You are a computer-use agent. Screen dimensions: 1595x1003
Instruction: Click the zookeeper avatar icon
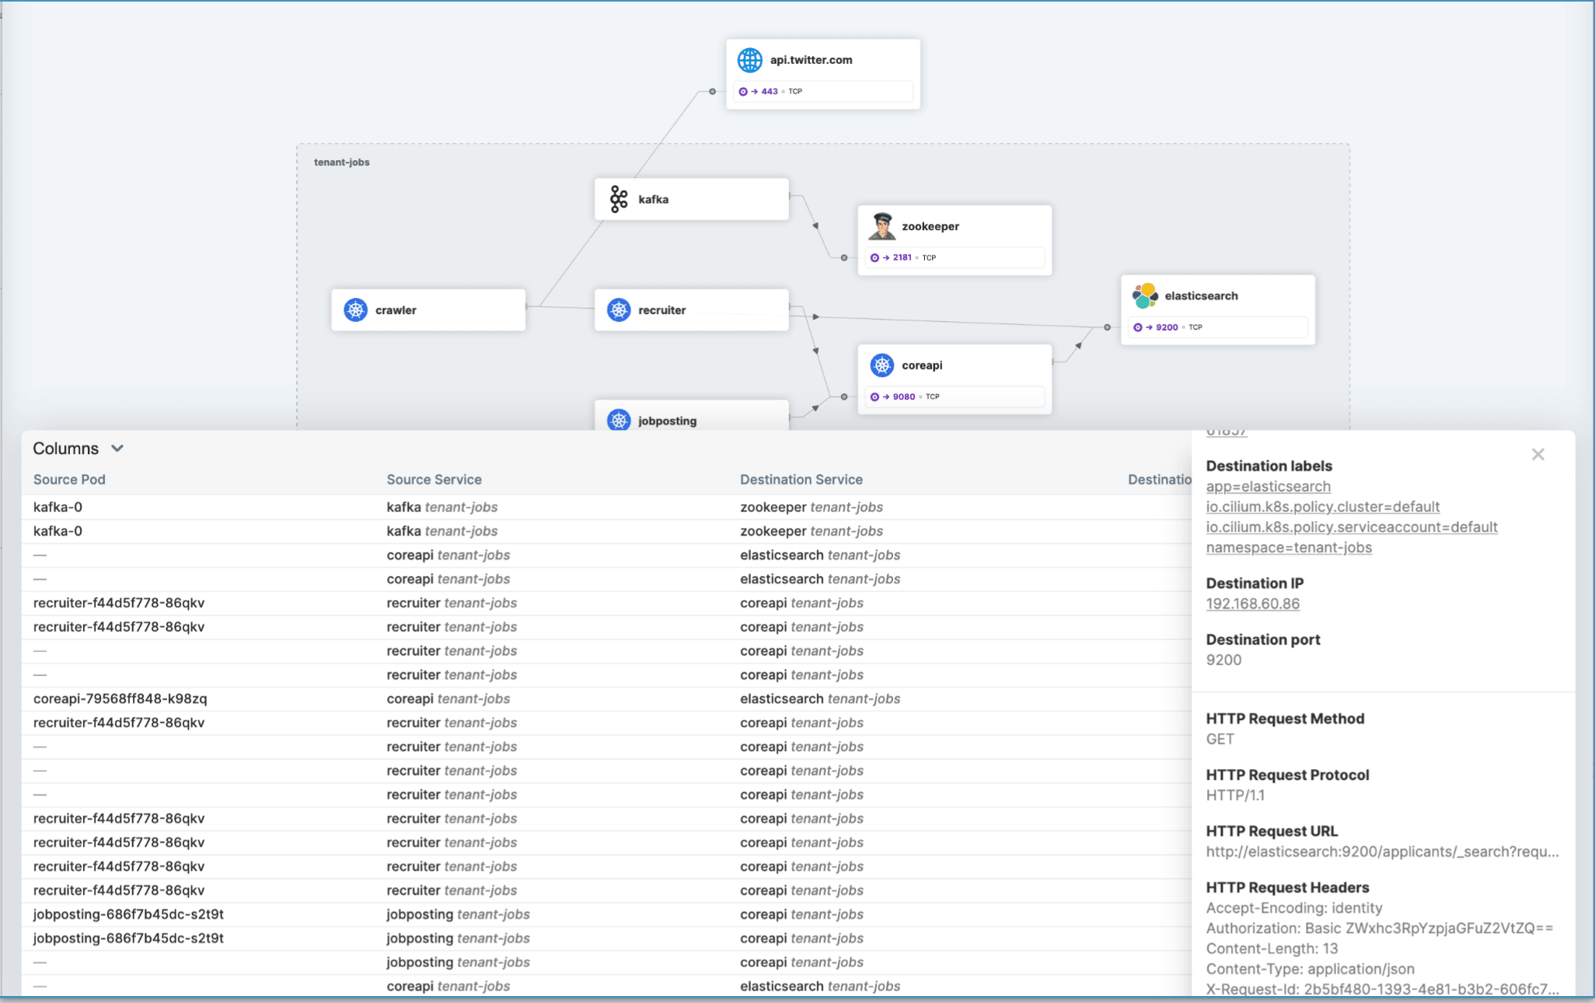tap(881, 226)
